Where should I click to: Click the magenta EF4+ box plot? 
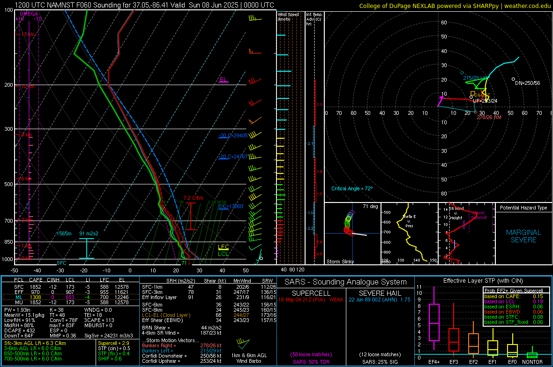(x=434, y=319)
